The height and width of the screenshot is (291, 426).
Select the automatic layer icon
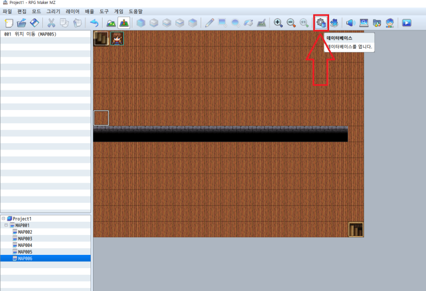[x=140, y=23]
